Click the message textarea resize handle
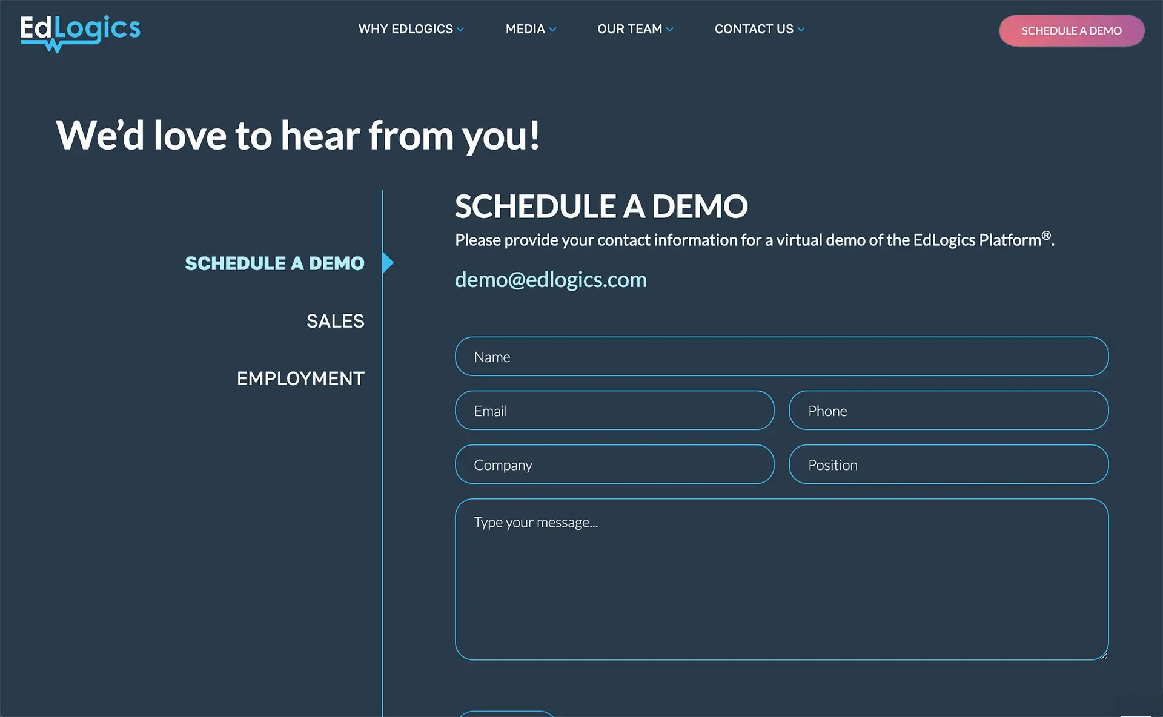Image resolution: width=1163 pixels, height=717 pixels. coord(1104,655)
